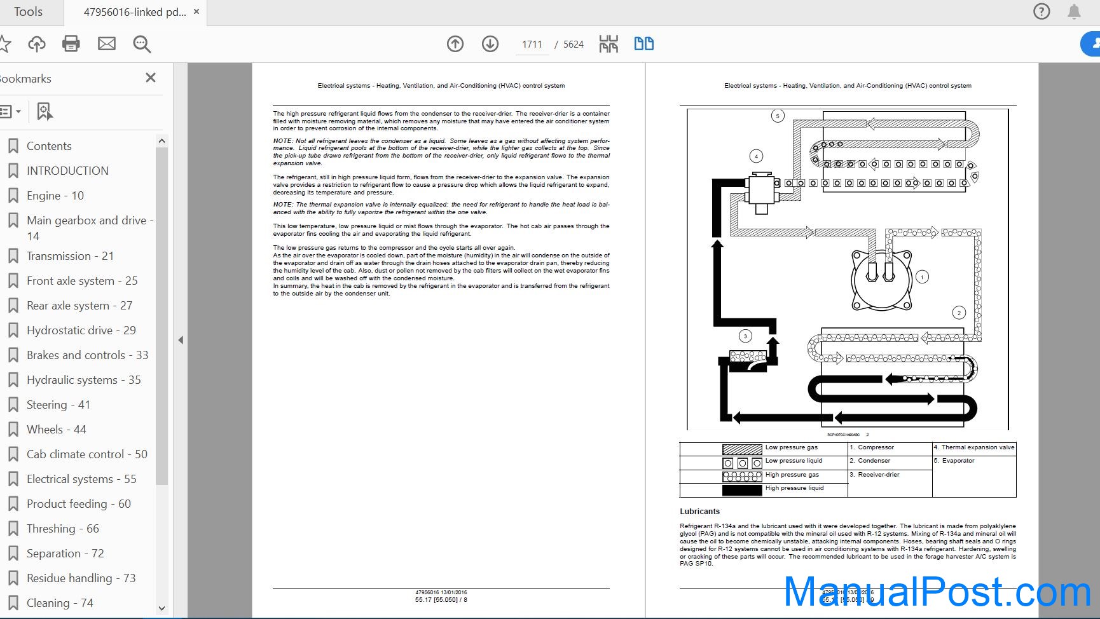Click the fit page scrolling mode icon

point(608,44)
